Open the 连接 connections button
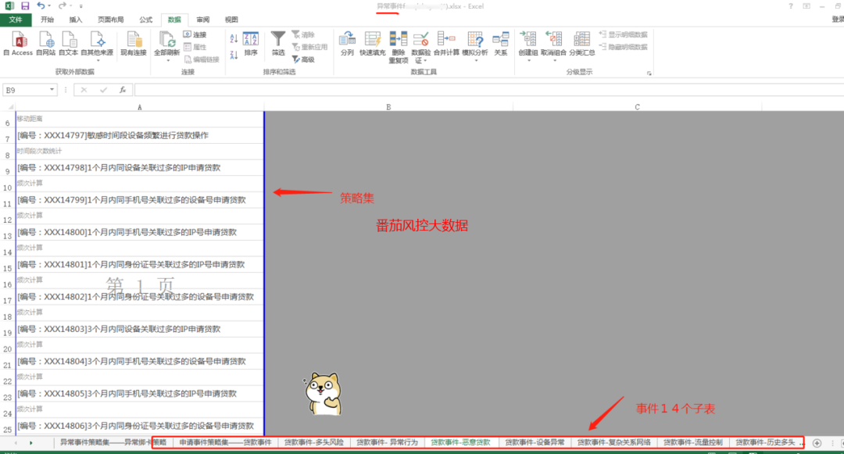Viewport: 844px width, 454px height. 195,34
